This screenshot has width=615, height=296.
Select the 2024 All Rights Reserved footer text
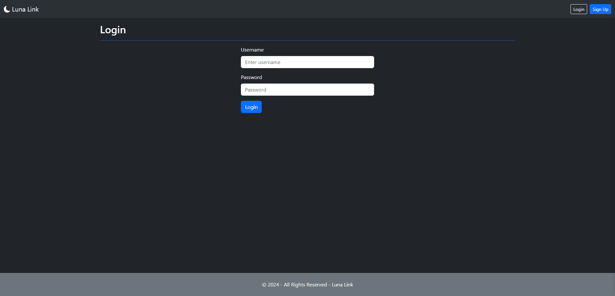click(x=307, y=284)
